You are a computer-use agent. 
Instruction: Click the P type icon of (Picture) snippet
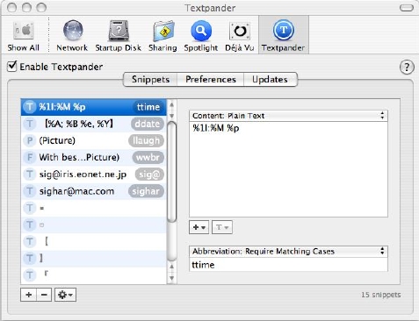point(30,140)
